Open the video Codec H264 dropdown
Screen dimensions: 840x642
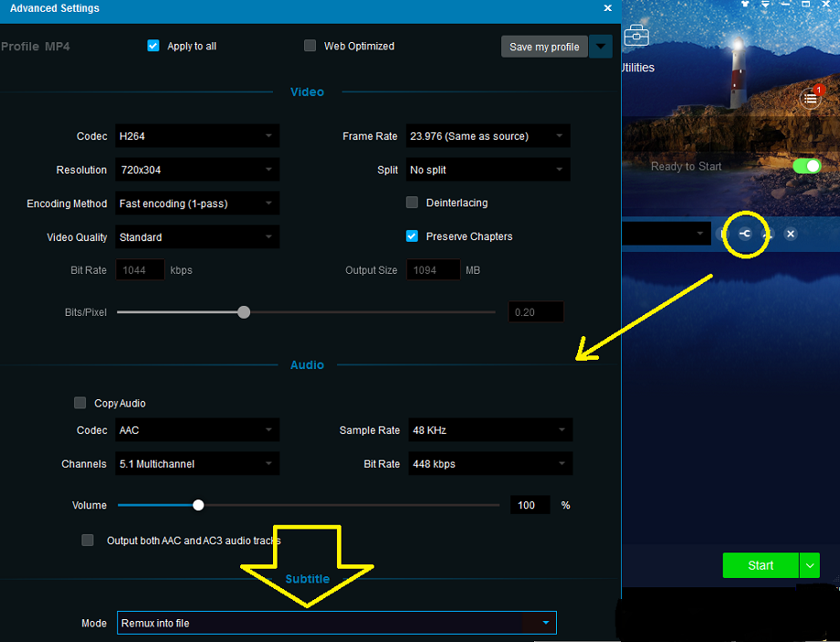196,136
